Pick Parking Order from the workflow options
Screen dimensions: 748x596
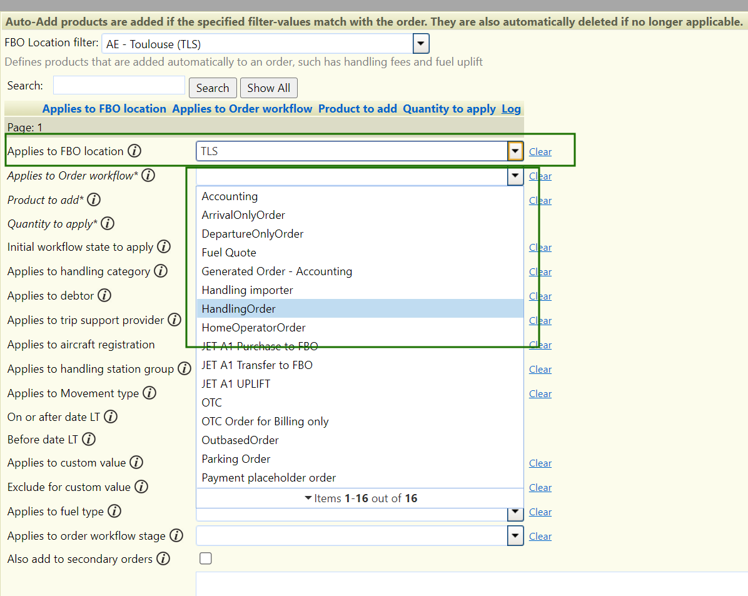pos(236,459)
